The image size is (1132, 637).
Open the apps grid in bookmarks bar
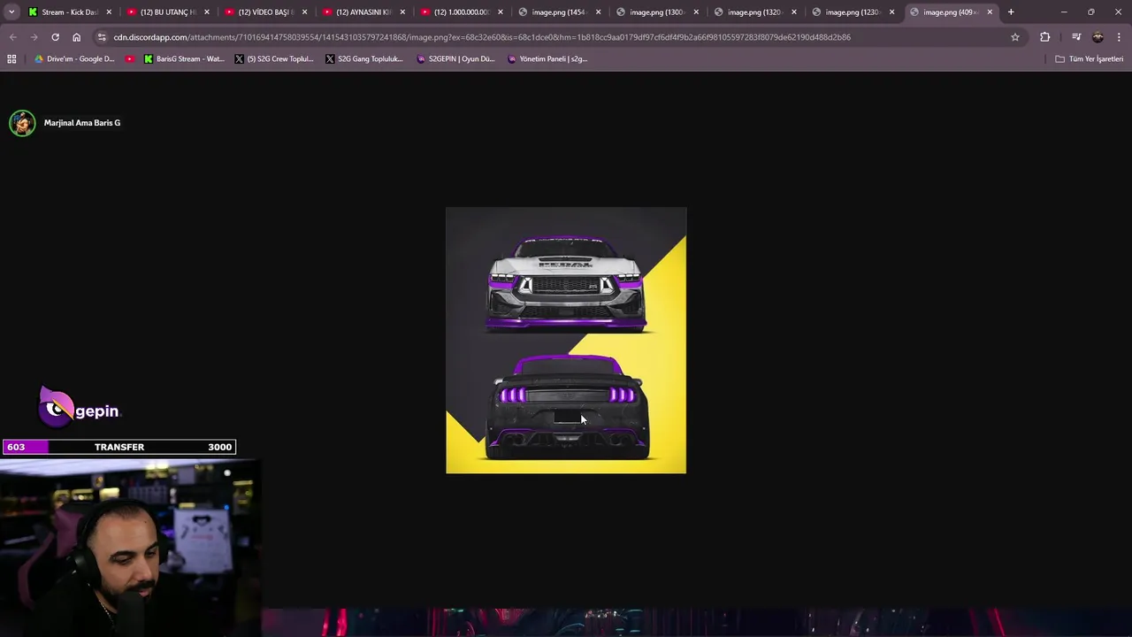[11, 59]
